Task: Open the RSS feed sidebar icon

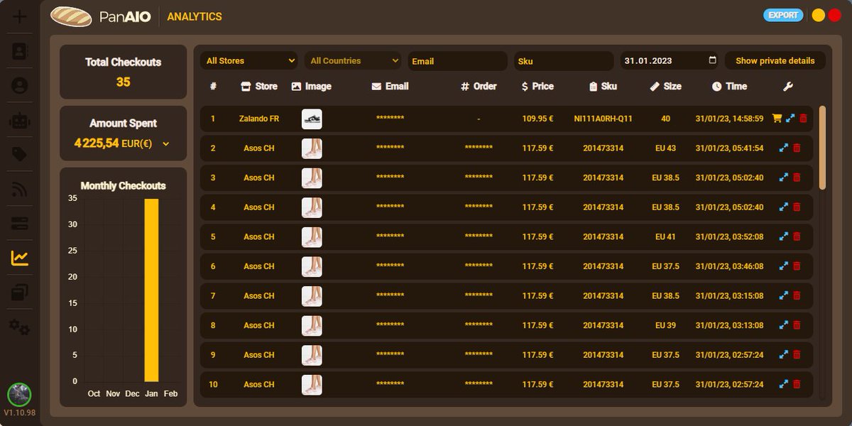Action: click(20, 189)
